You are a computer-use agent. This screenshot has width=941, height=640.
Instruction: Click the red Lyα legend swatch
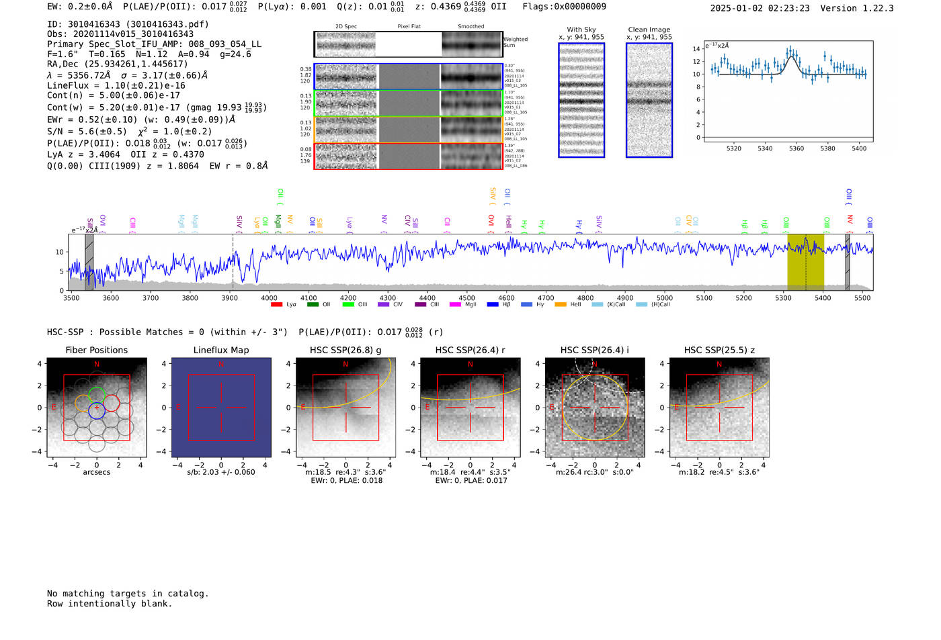[276, 304]
